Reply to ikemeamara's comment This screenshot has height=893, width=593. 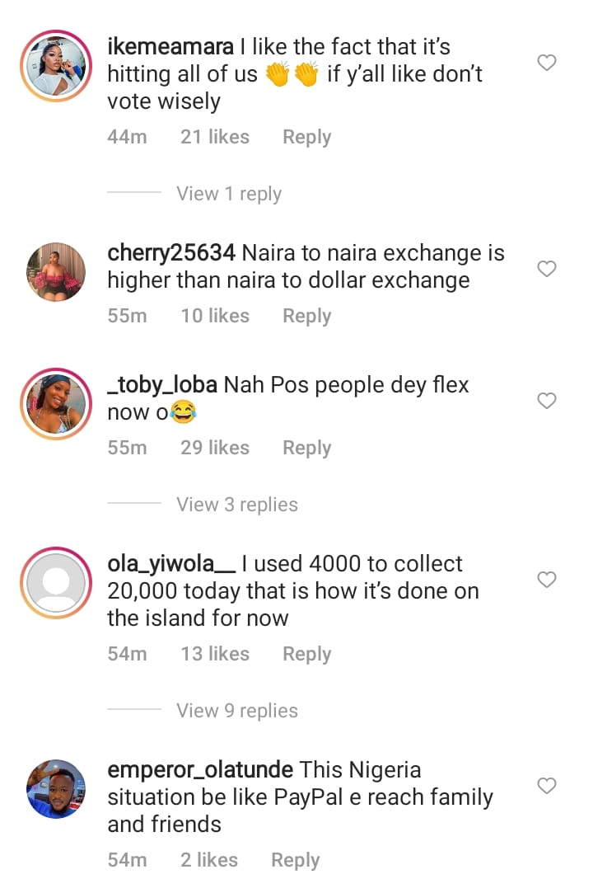(306, 137)
